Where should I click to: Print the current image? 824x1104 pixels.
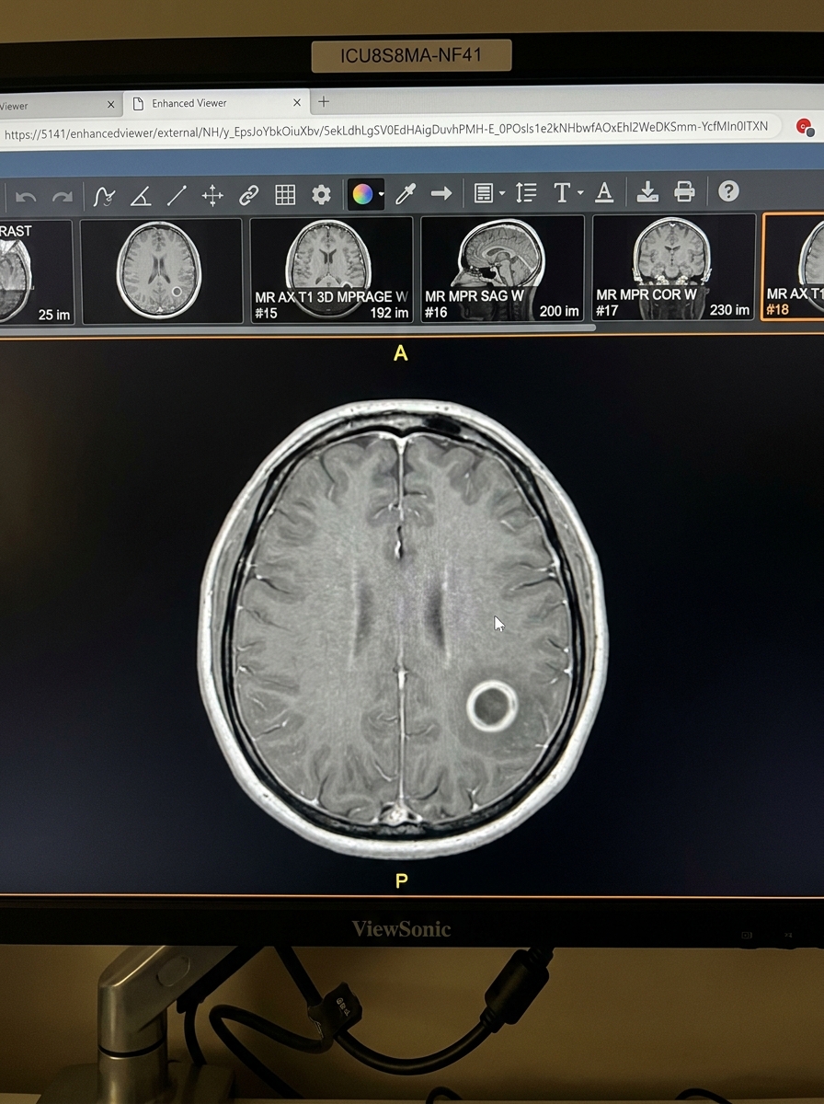pyautogui.click(x=684, y=191)
